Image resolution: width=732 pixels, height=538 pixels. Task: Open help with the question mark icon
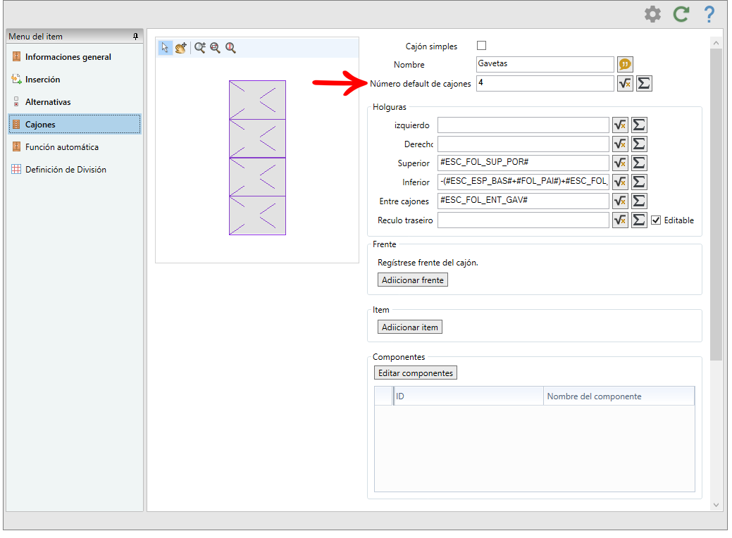[x=709, y=14]
